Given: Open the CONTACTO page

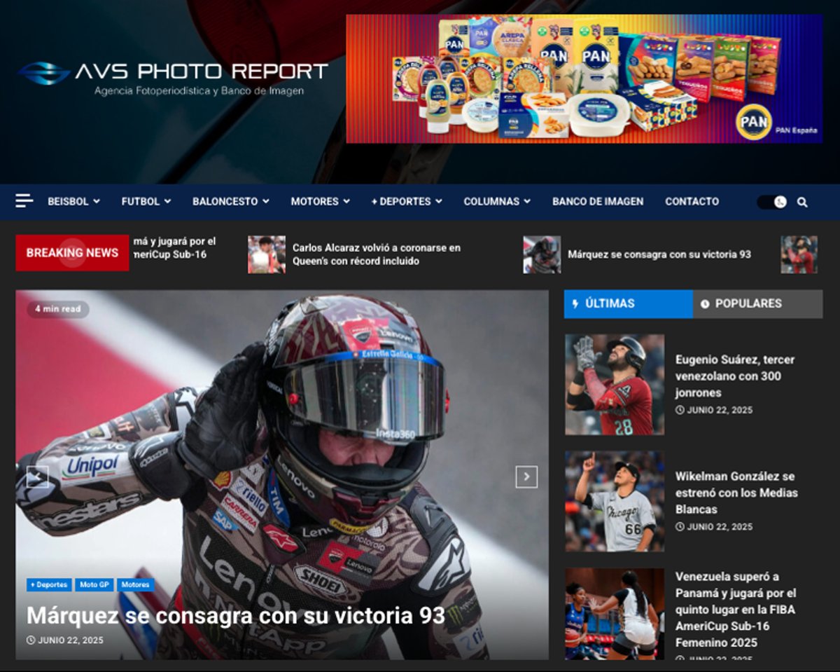Looking at the screenshot, I should (692, 202).
